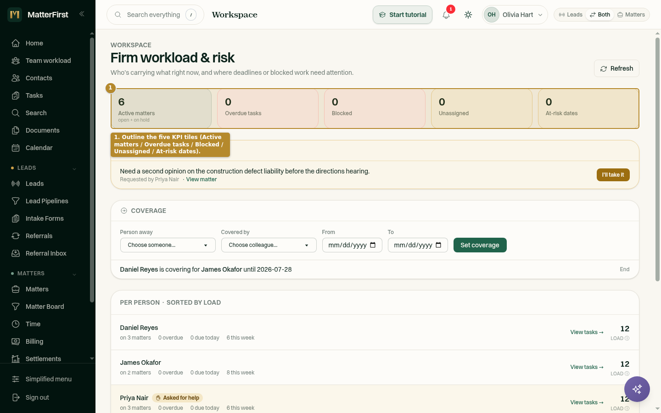Click the From date field
This screenshot has width=661, height=413.
pos(352,245)
